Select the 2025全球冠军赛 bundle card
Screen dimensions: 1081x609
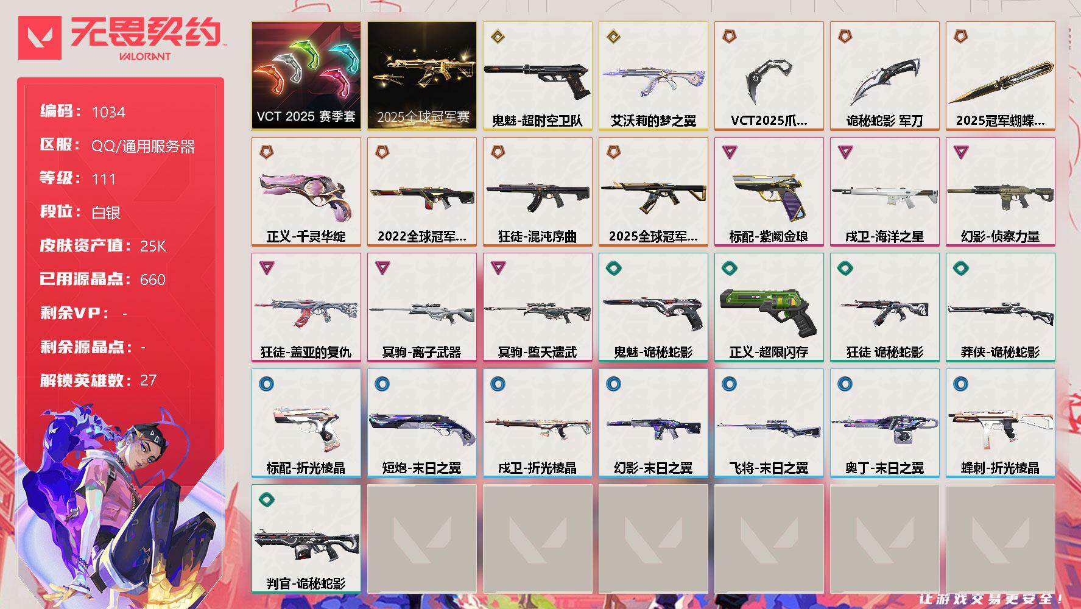421,76
